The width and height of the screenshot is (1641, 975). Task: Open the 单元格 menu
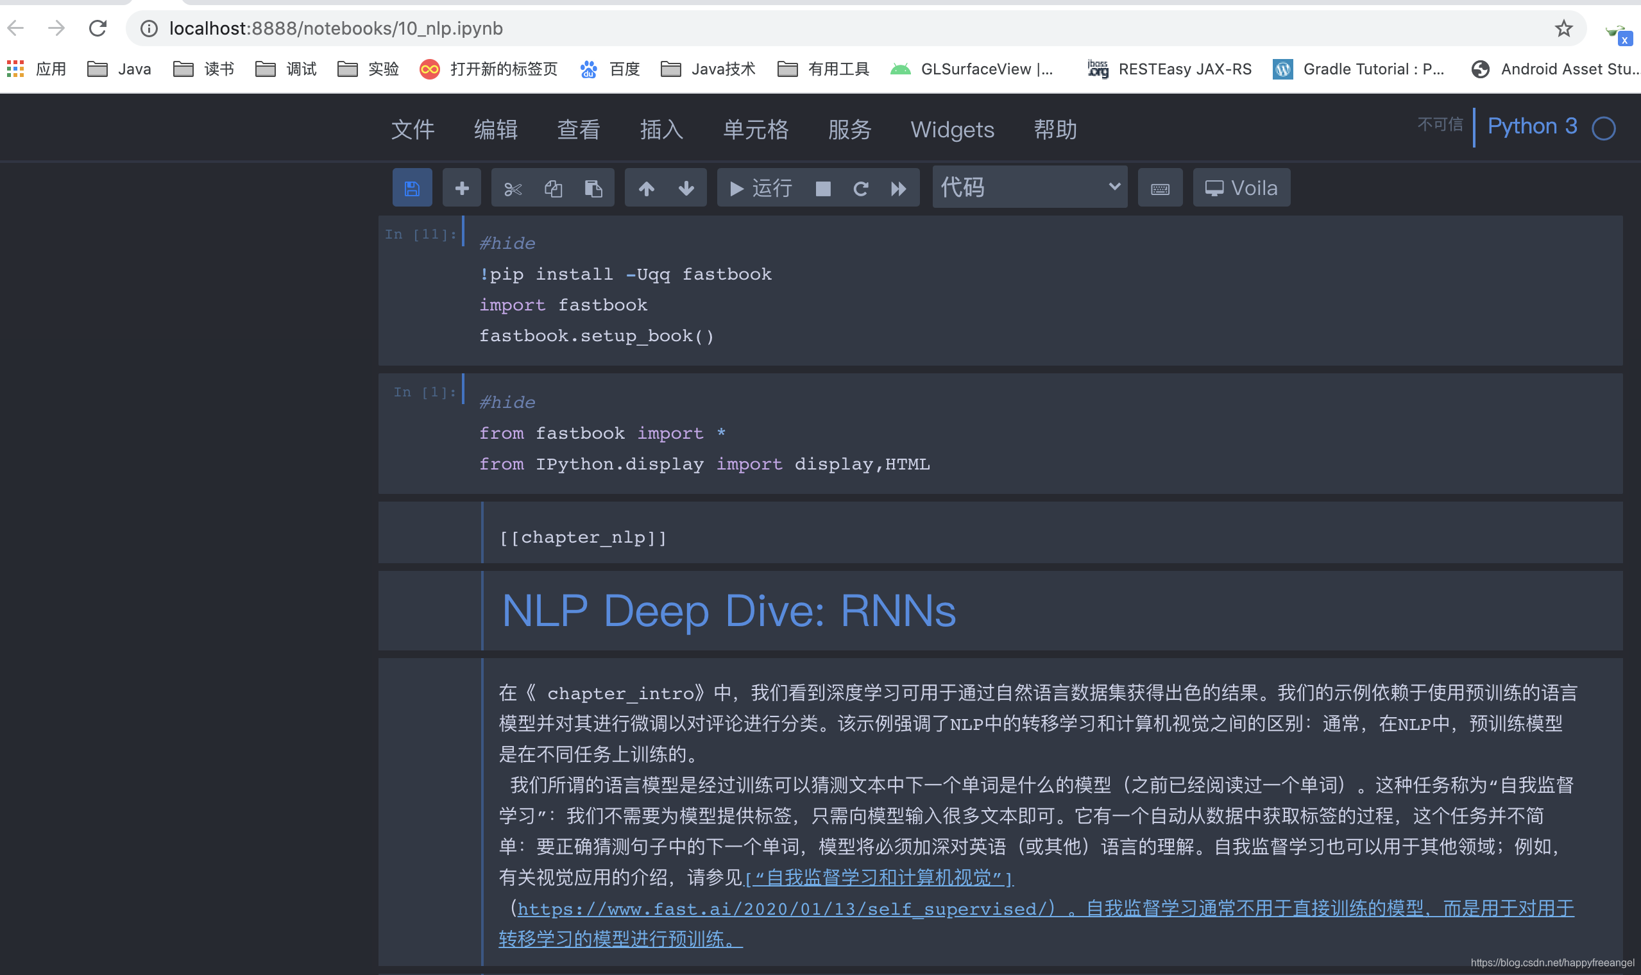pos(756,130)
